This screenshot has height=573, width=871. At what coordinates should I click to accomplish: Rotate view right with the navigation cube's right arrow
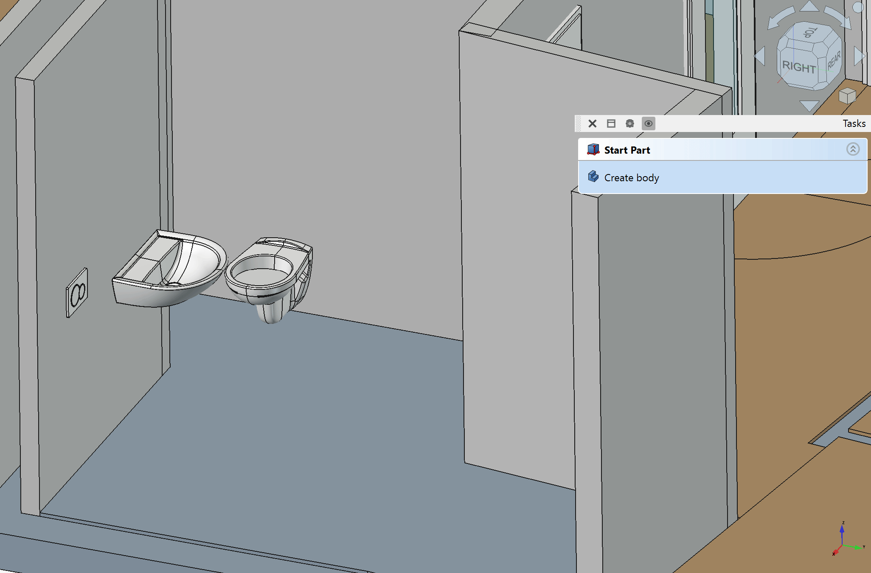860,56
